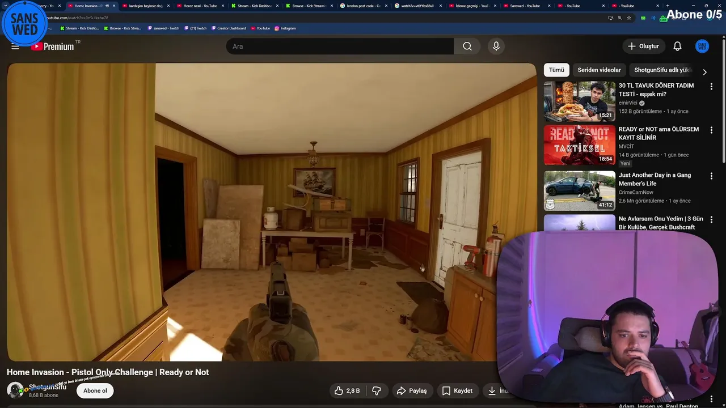Mute the Home Invasion tab audio icon

click(107, 6)
